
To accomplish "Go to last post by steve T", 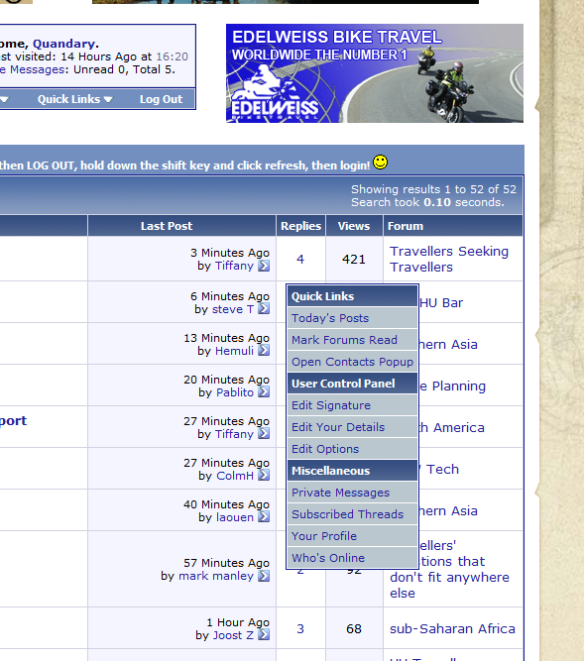I will coord(264,309).
